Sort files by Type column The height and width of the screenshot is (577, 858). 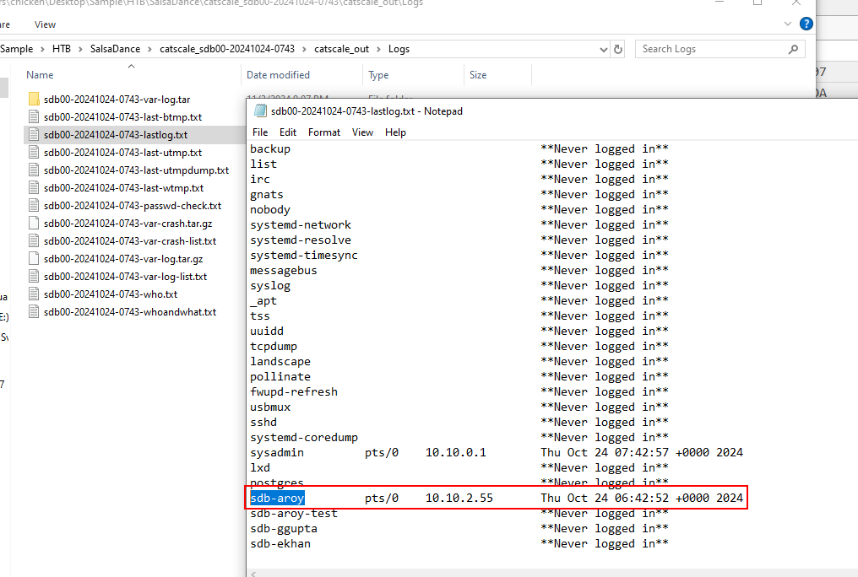(378, 75)
